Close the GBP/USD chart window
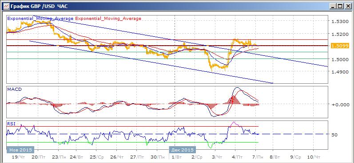 tap(348, 6)
